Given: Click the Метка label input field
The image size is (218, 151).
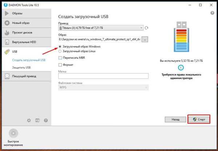Looking at the screenshot, I should (103, 76).
